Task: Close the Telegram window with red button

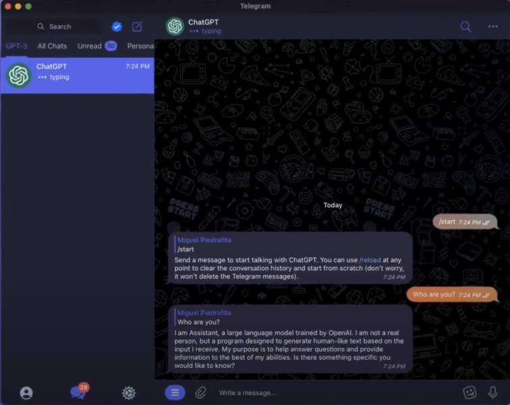Action: [8, 6]
